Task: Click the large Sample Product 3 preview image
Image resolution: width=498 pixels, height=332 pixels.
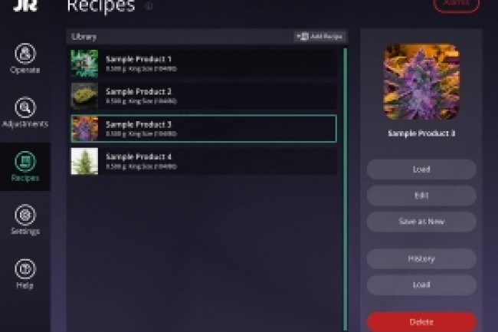Action: point(421,81)
